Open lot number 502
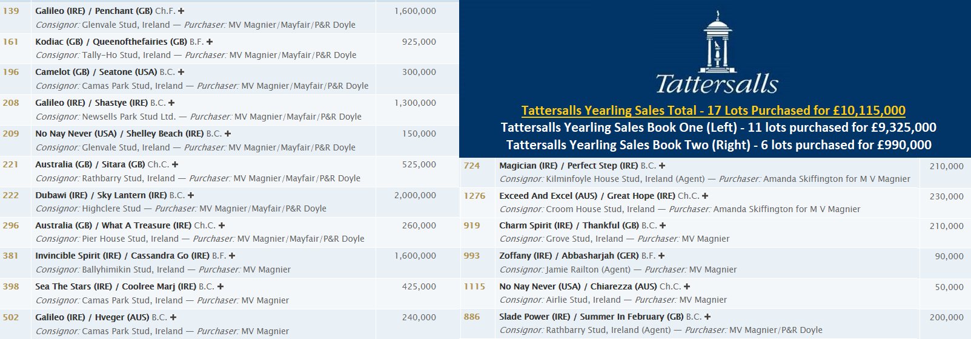Image resolution: width=971 pixels, height=339 pixels. [x=11, y=318]
